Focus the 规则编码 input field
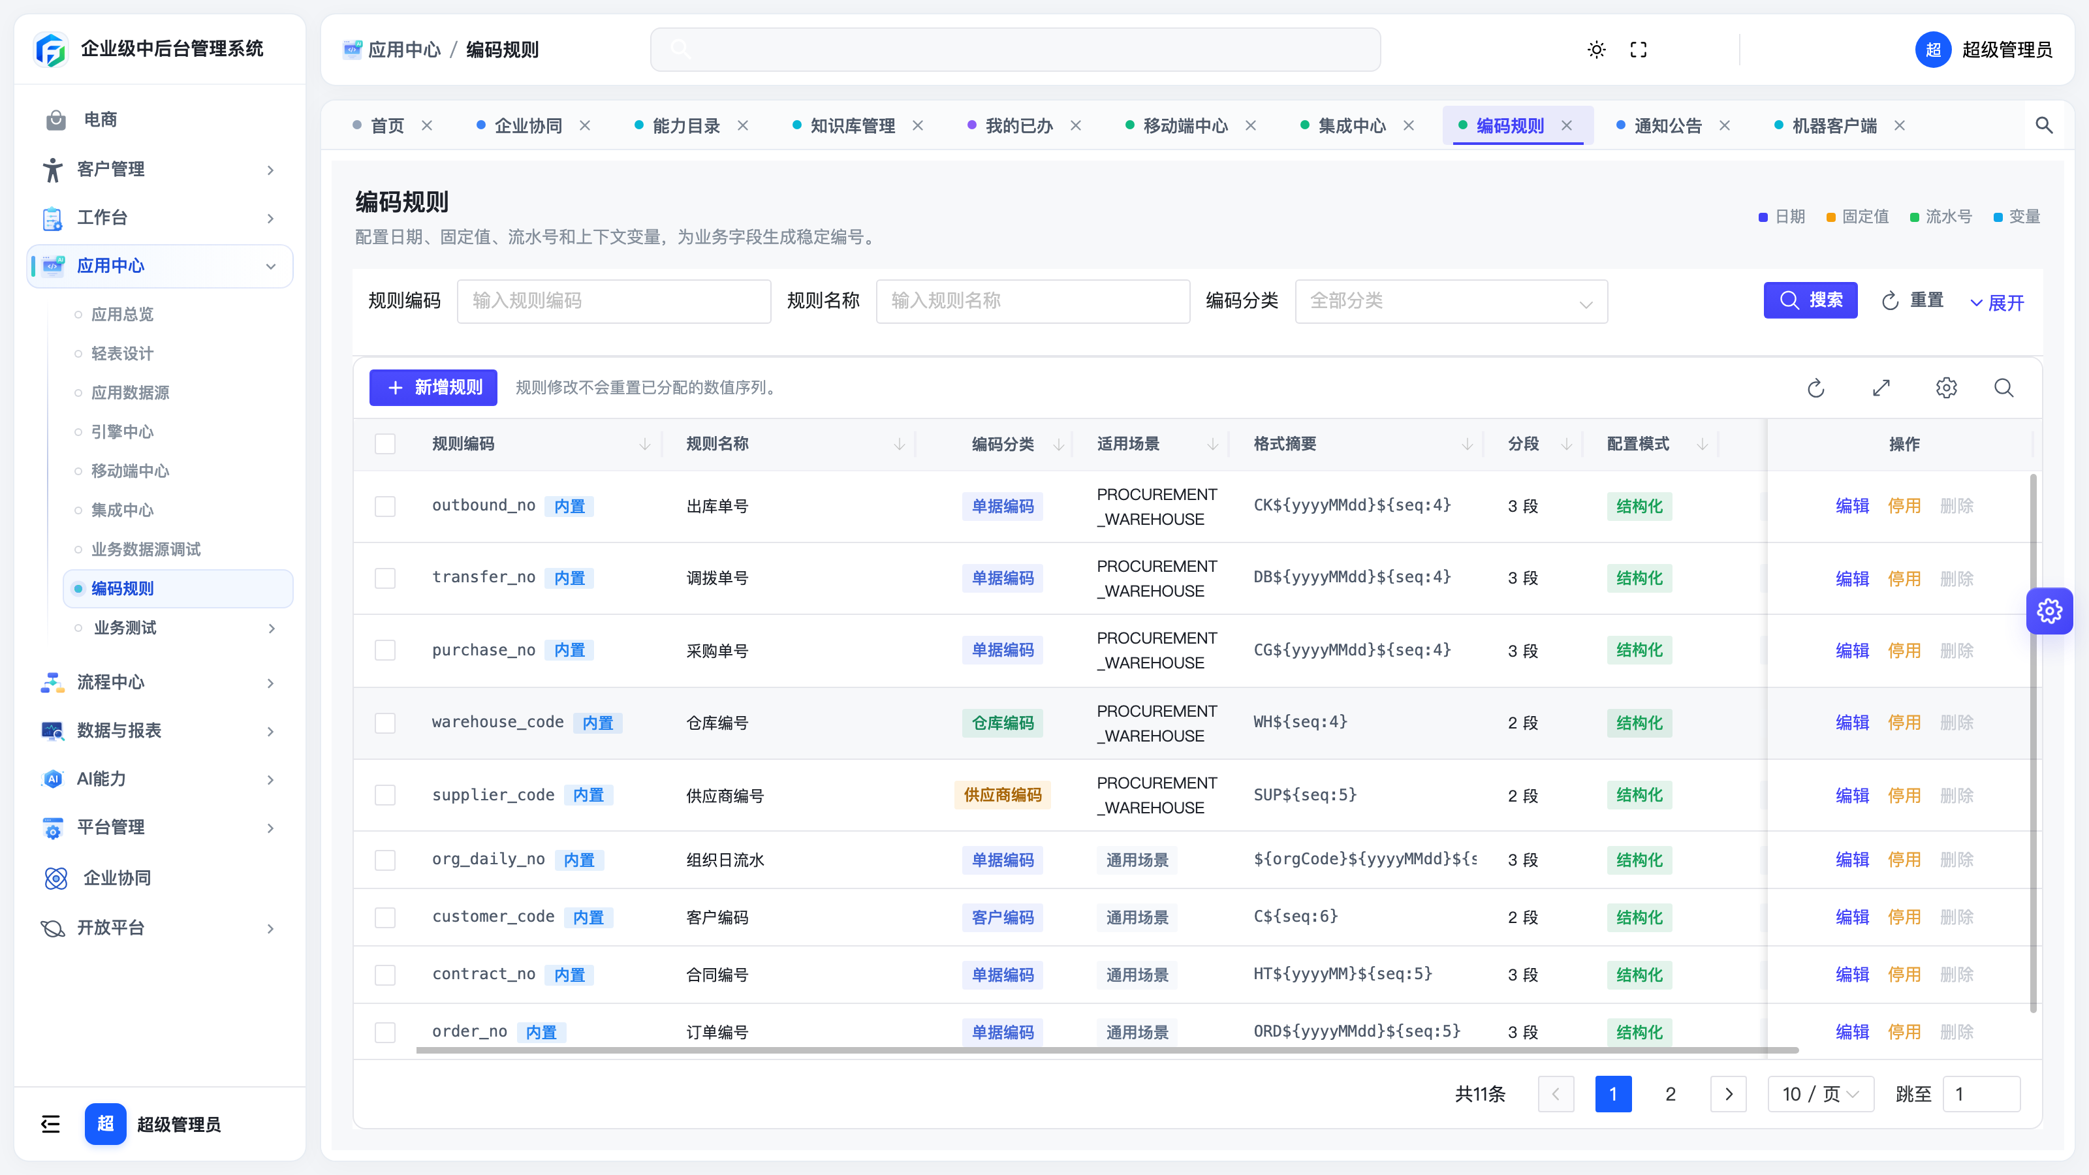Screen dimensions: 2089x1175 click(614, 302)
